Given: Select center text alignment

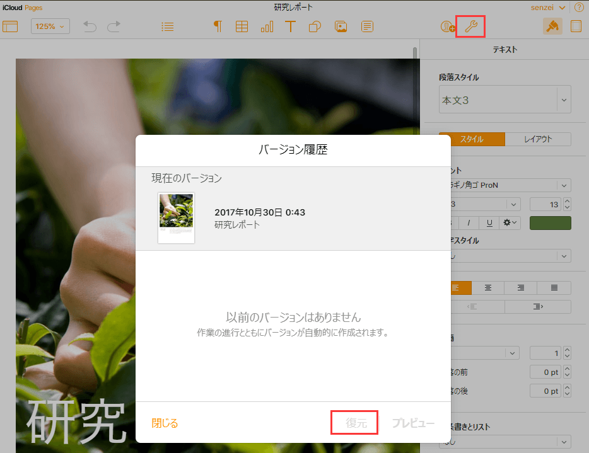Looking at the screenshot, I should coord(488,287).
